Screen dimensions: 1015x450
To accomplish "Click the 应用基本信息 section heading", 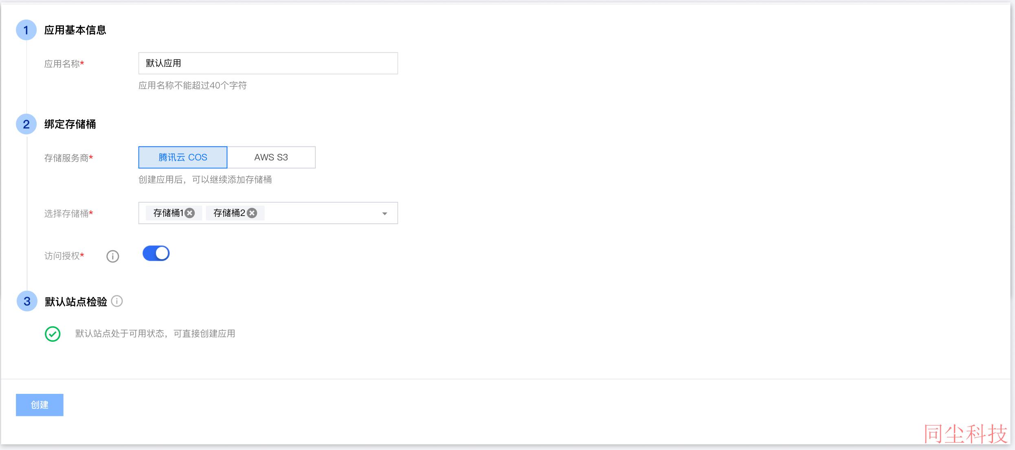I will 75,30.
